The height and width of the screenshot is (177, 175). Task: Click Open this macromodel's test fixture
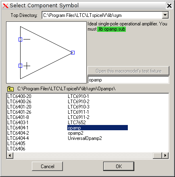click(x=128, y=71)
